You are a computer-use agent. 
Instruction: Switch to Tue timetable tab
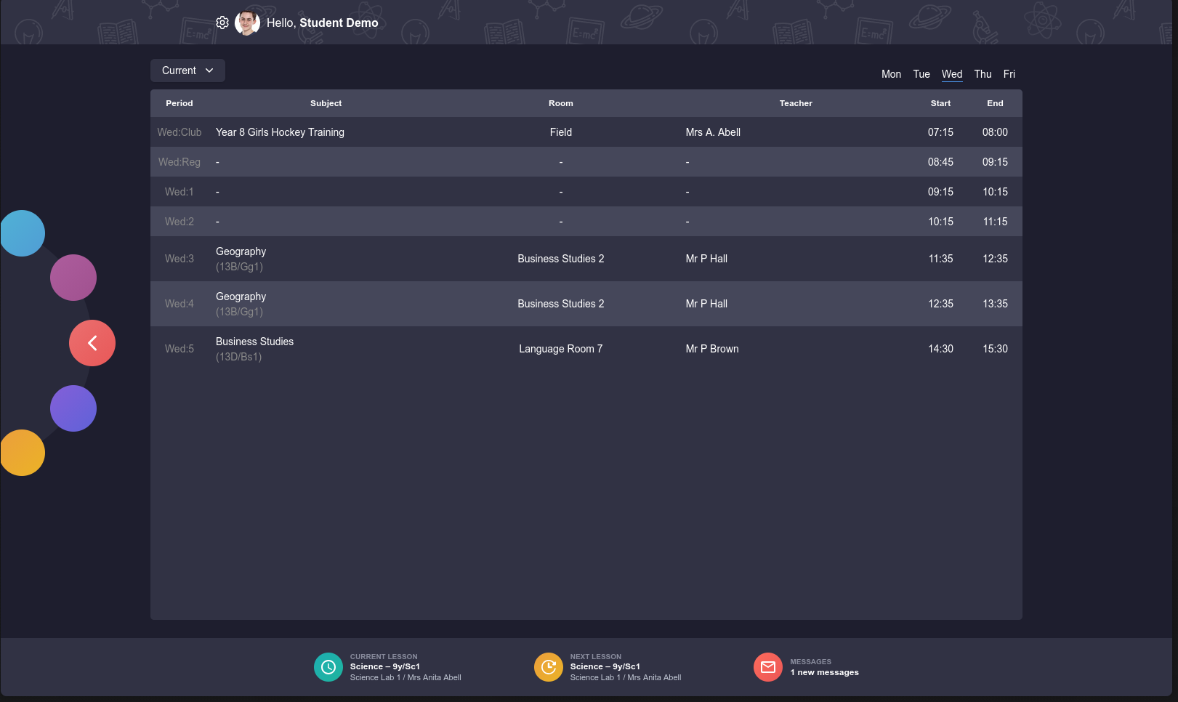pos(921,74)
